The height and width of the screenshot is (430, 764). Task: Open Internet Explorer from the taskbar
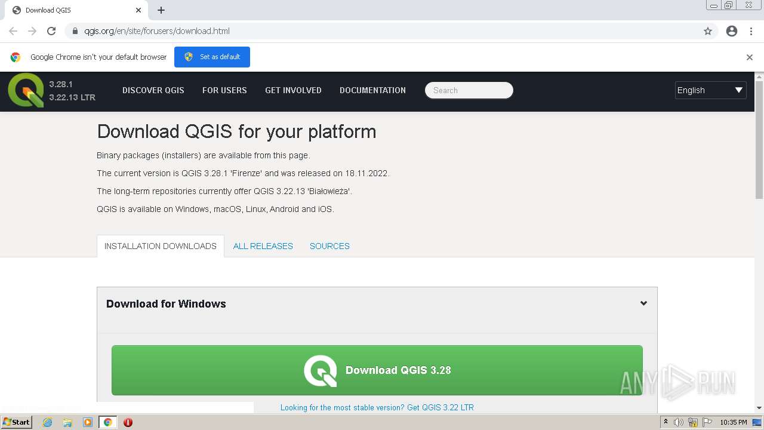pyautogui.click(x=47, y=422)
